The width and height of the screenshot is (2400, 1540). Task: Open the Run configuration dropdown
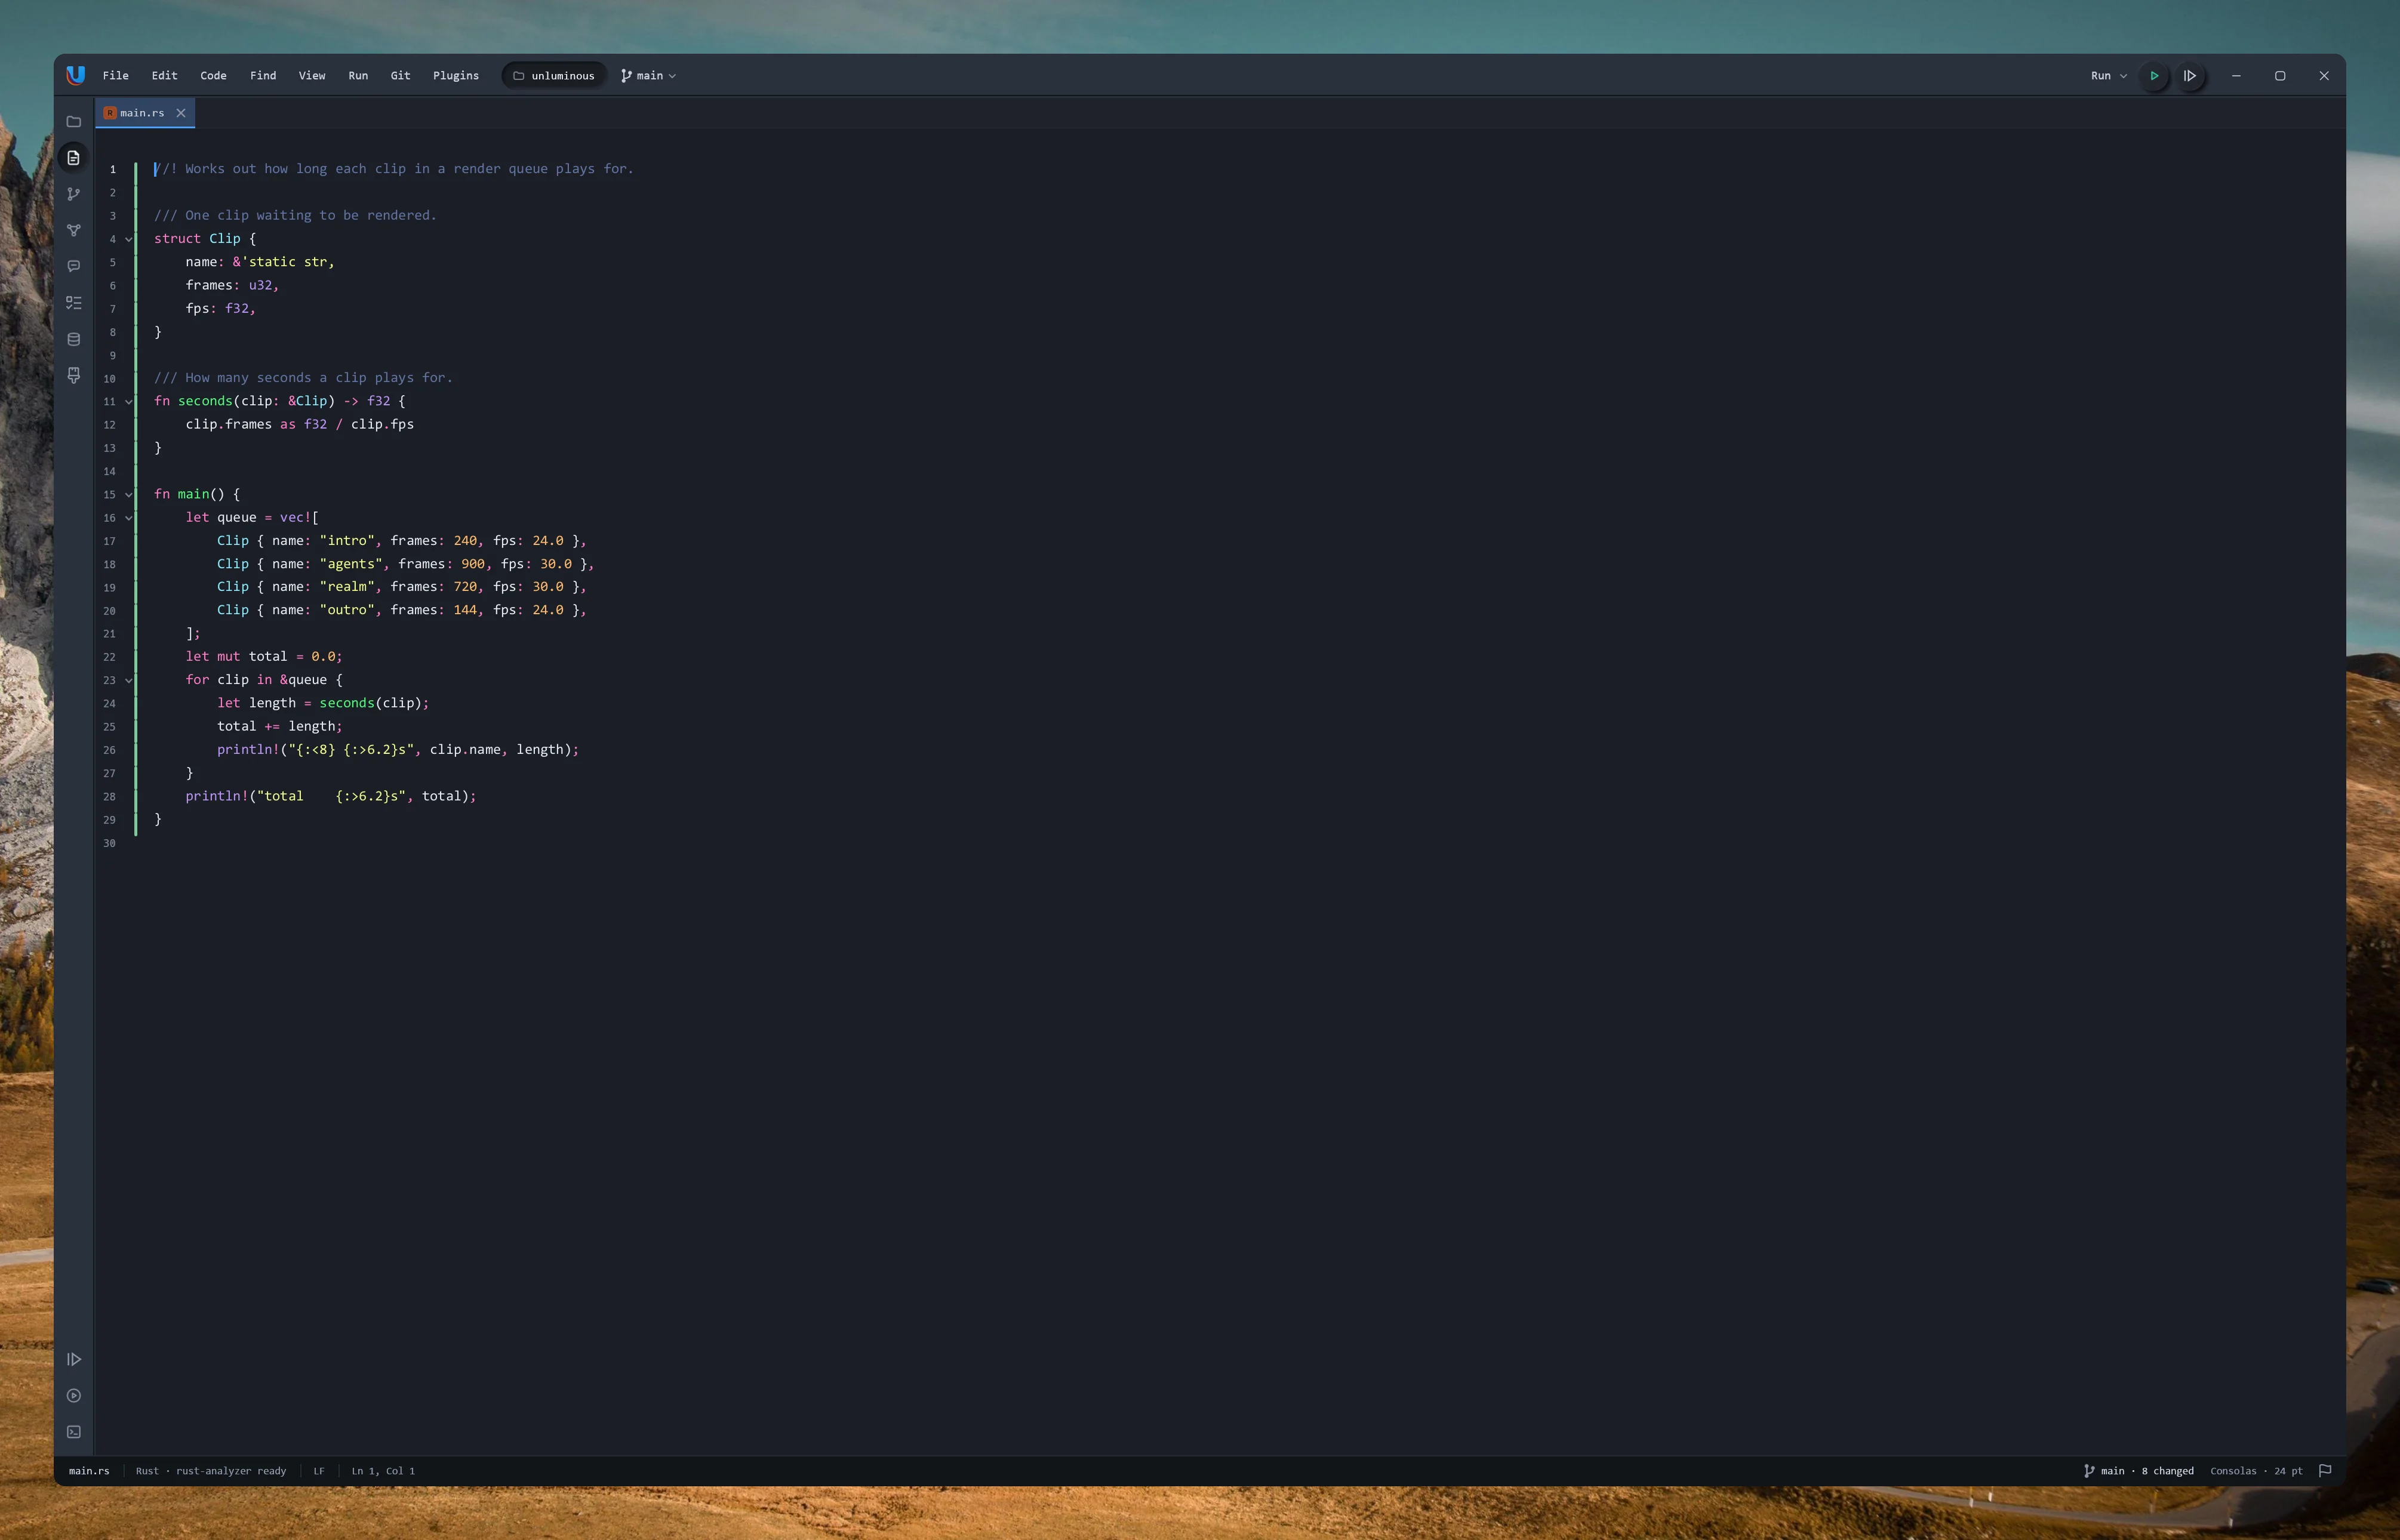pyautogui.click(x=2109, y=76)
